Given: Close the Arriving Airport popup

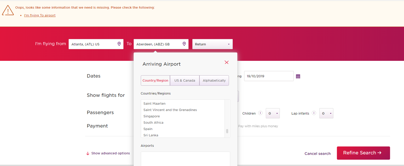Looking at the screenshot, I should (x=227, y=62).
